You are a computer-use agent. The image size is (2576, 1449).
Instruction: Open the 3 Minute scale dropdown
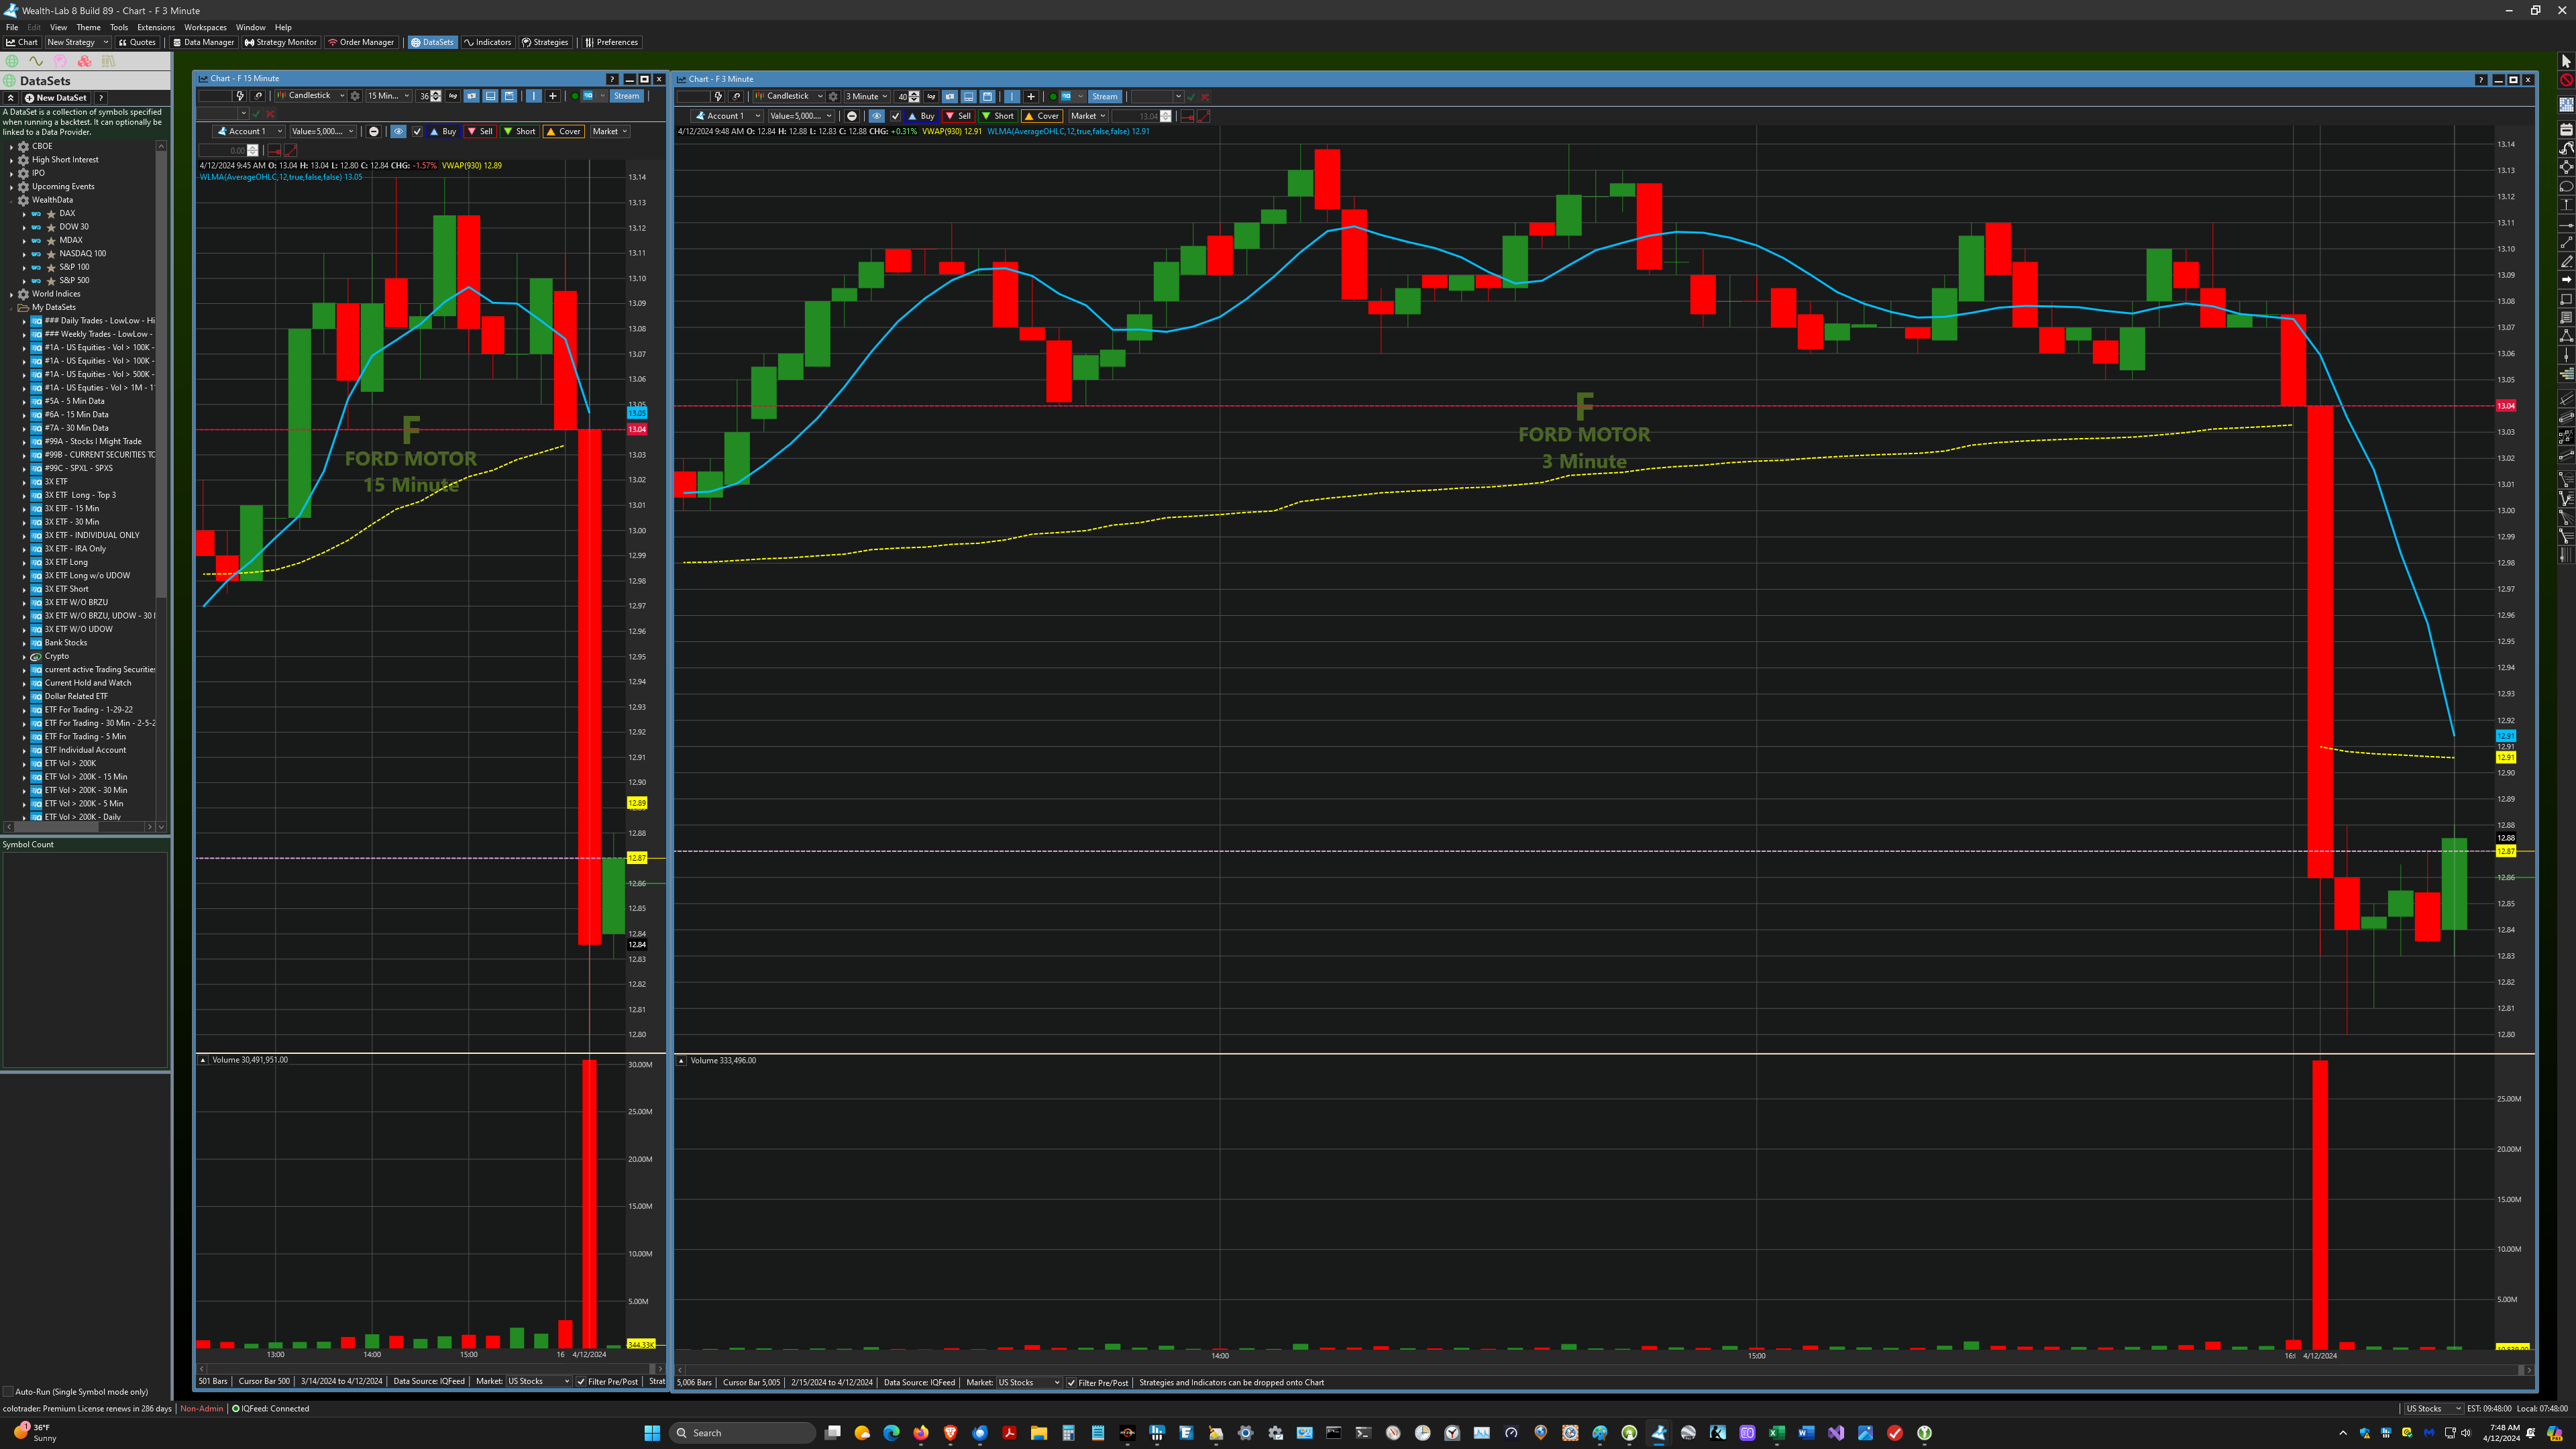pos(868,97)
